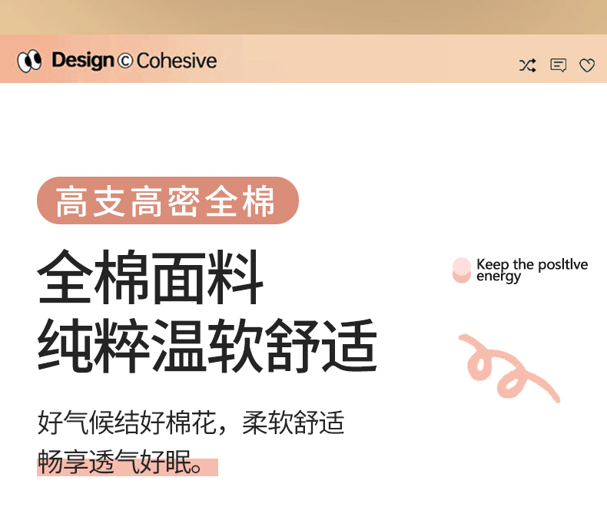This screenshot has height=507, width=607.
Task: Click the small 柔软舒适 subtext after the comma
Action: coord(294,423)
